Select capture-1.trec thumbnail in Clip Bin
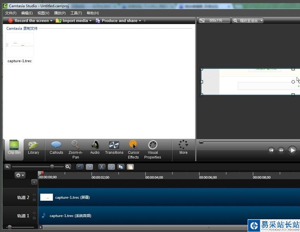 20,45
